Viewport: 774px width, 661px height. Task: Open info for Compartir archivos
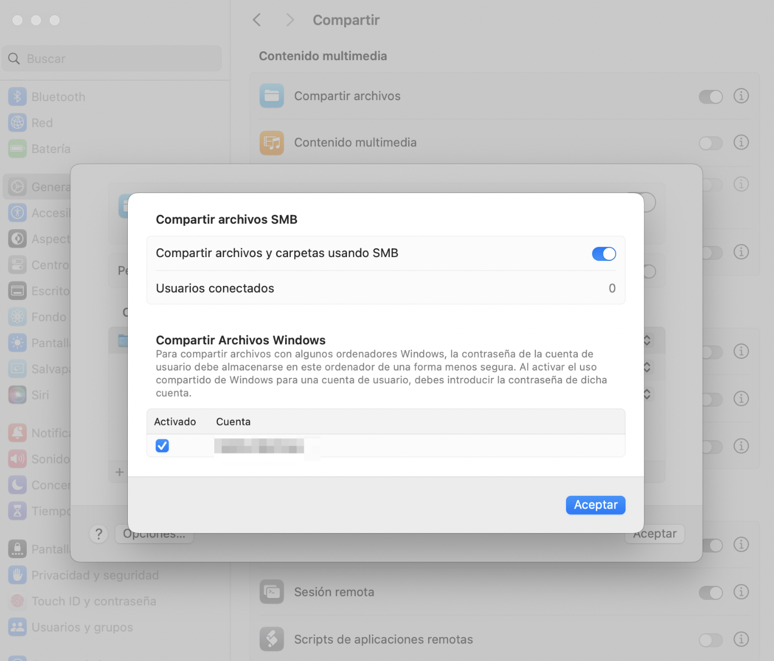[x=741, y=96]
